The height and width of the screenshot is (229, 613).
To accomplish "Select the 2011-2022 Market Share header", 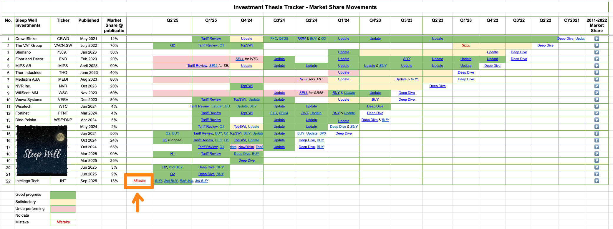I will [x=597, y=25].
